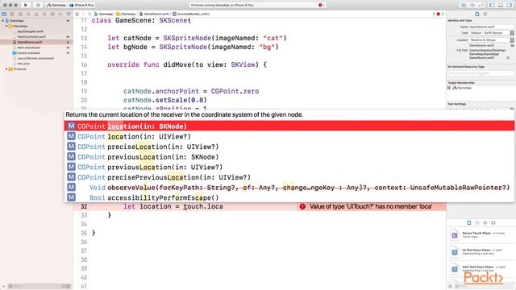Screen dimensions: 516x290
Task: Stop the running app with Stop button
Action: [x=38, y=5]
